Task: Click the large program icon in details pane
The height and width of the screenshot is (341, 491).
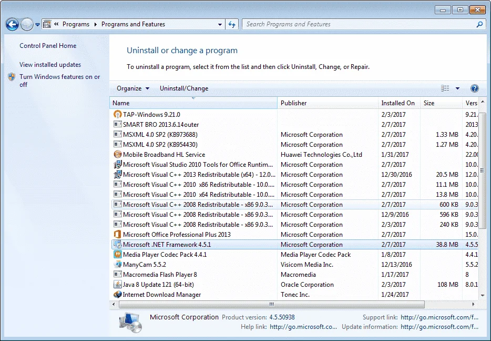Action: click(x=131, y=323)
